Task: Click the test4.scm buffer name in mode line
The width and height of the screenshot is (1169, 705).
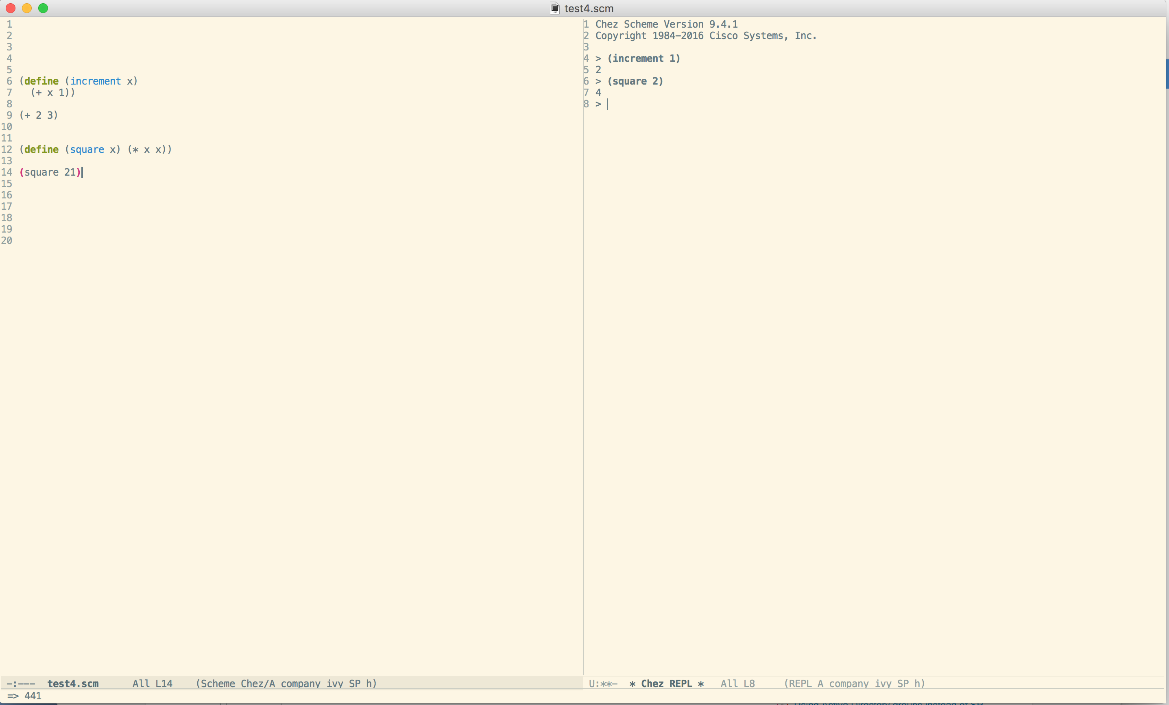Action: coord(72,683)
